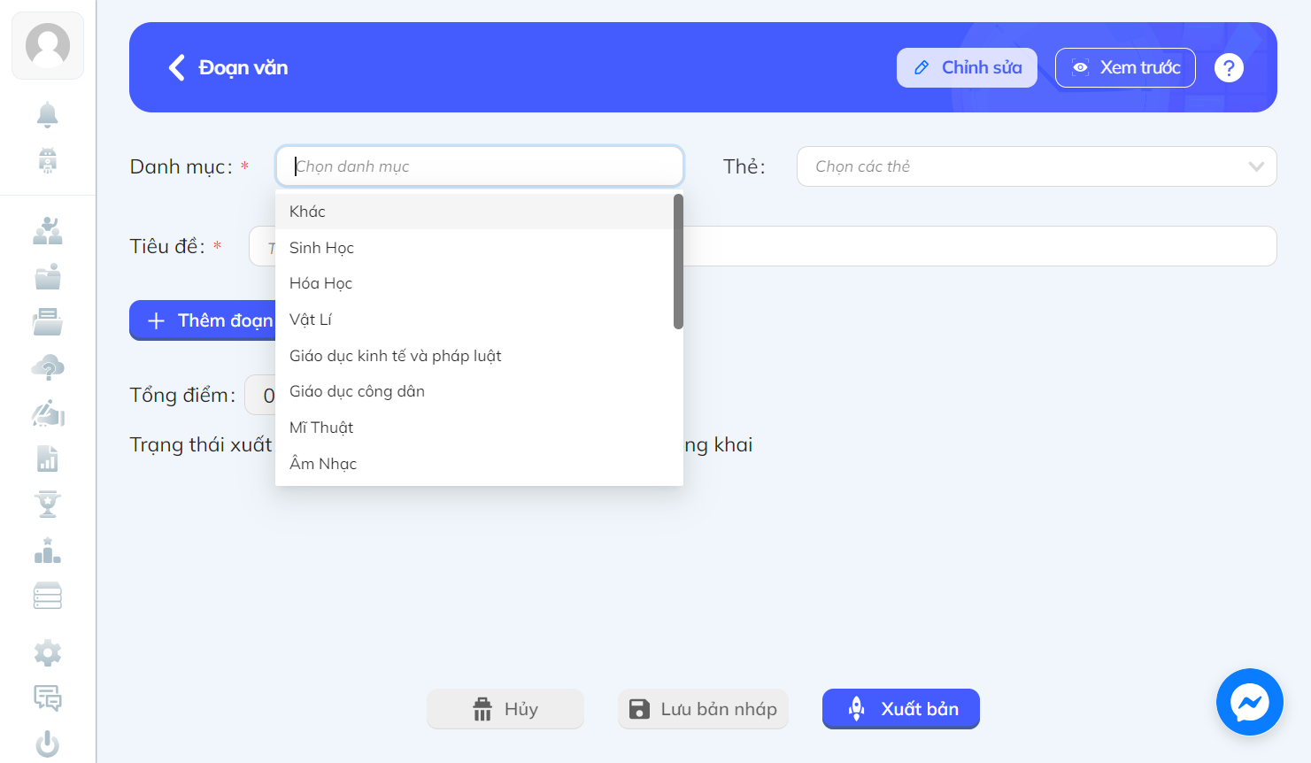Select Sinh Học category option
Image resolution: width=1311 pixels, height=763 pixels.
(474, 248)
